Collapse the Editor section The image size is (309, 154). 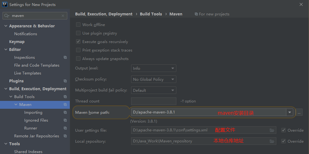click(x=6, y=50)
